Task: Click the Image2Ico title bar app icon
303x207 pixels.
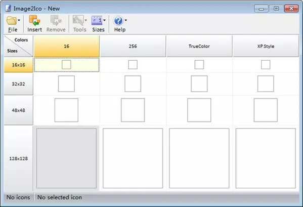Action: coord(8,9)
